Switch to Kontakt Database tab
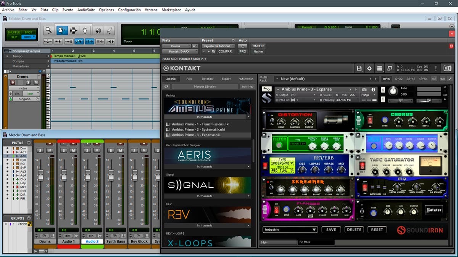 (x=208, y=79)
